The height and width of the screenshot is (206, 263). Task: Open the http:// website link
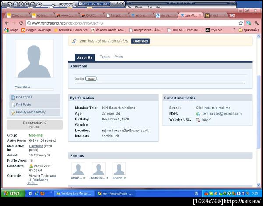206,119
